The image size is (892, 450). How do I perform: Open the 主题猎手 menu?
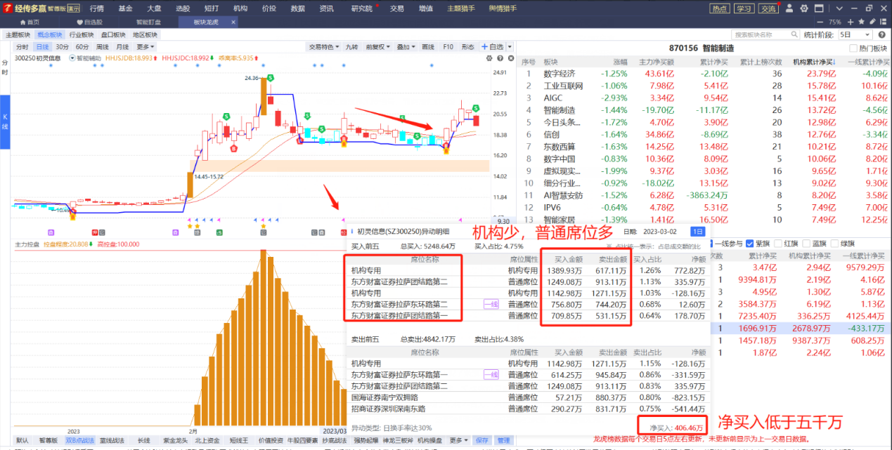[x=461, y=8]
